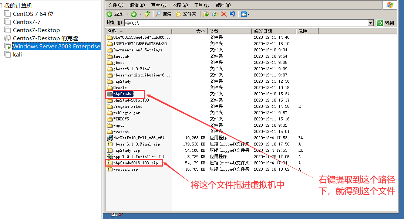Select the jboss folder icon
Screen dimensions: 404x219
click(x=110, y=62)
